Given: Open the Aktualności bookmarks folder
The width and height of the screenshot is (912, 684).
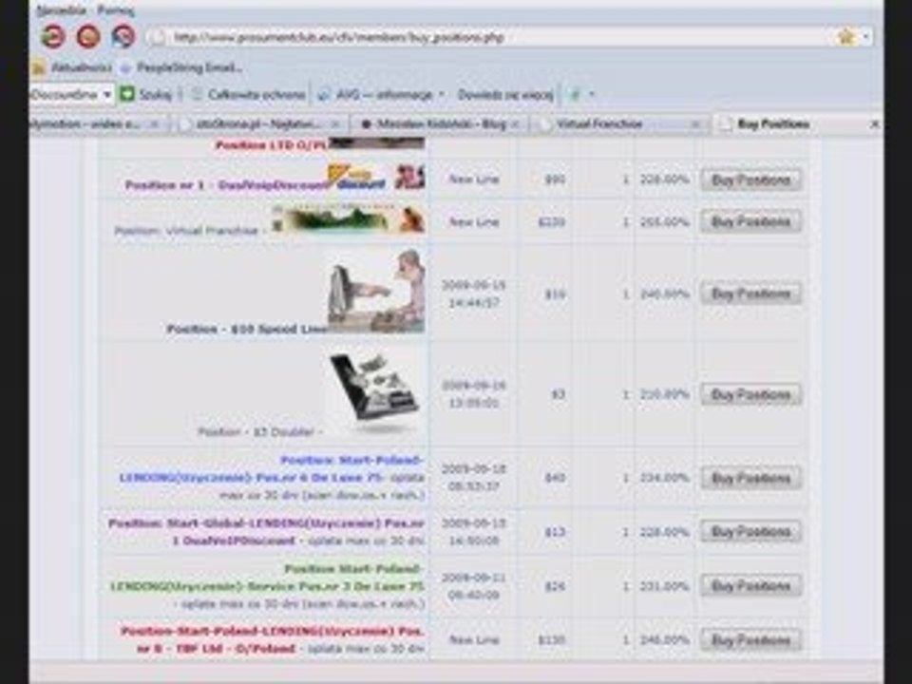Looking at the screenshot, I should click(x=72, y=67).
